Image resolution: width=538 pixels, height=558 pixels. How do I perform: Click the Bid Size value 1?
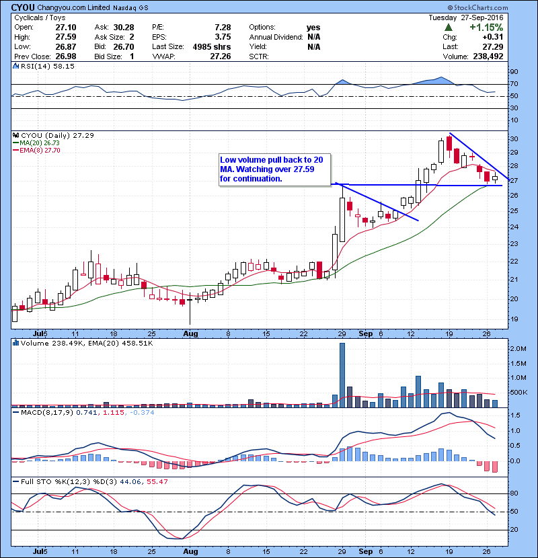[x=132, y=56]
